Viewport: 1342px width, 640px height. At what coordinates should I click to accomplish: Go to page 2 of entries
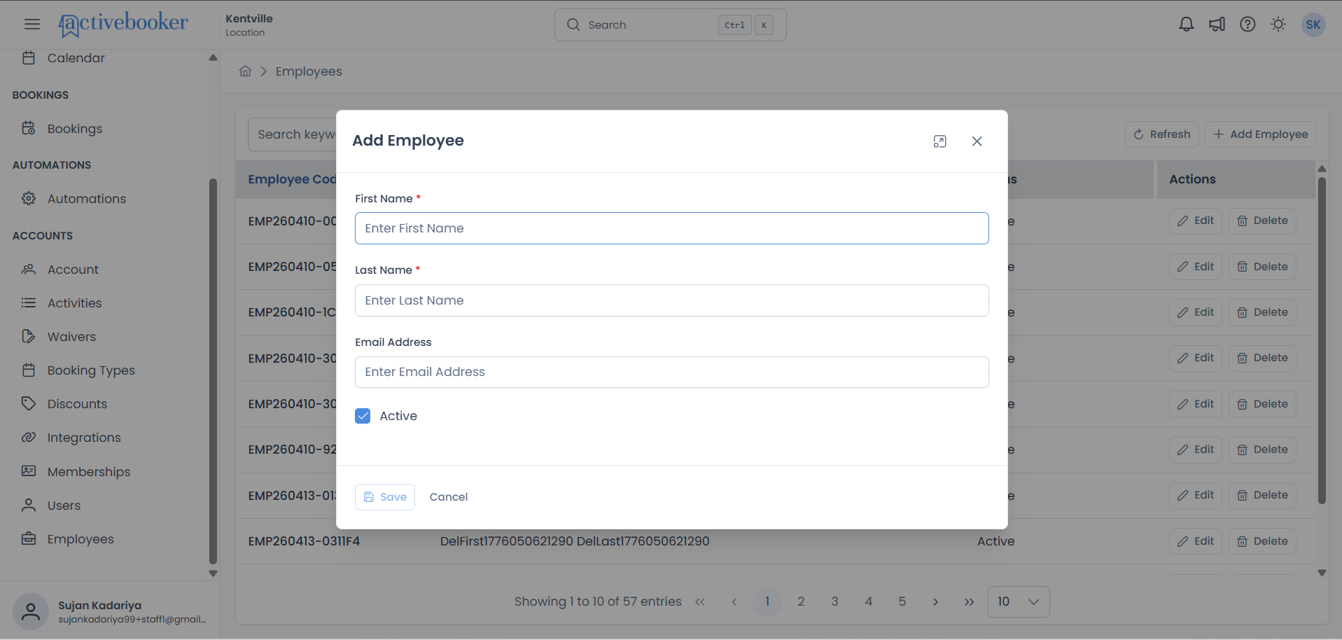(801, 601)
